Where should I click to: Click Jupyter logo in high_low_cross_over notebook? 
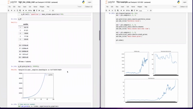point(12,2)
